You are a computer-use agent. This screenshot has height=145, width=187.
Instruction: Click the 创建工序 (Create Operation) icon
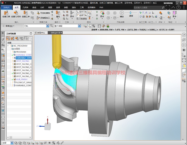click(26, 14)
